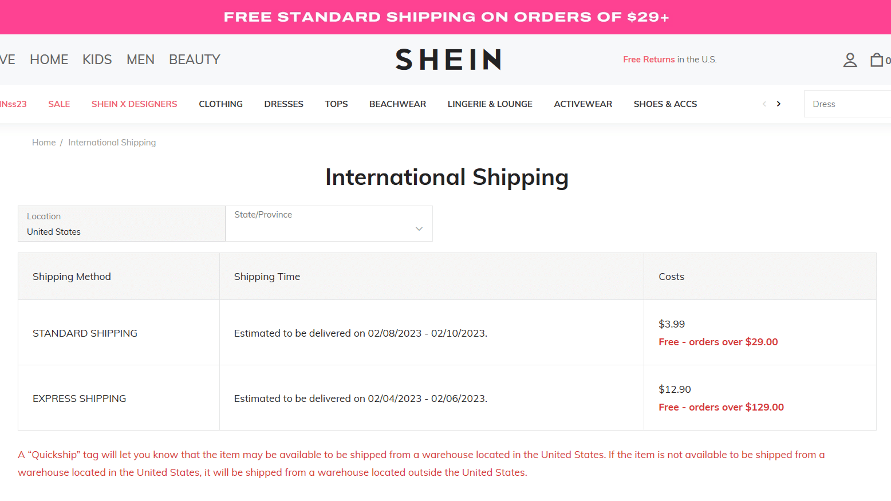Click the State/Province chevron arrow
Viewport: 891px width, 501px height.
tap(419, 228)
